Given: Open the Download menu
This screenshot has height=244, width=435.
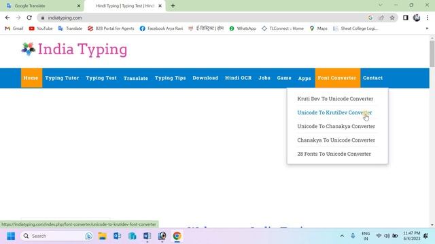Looking at the screenshot, I should (x=205, y=78).
